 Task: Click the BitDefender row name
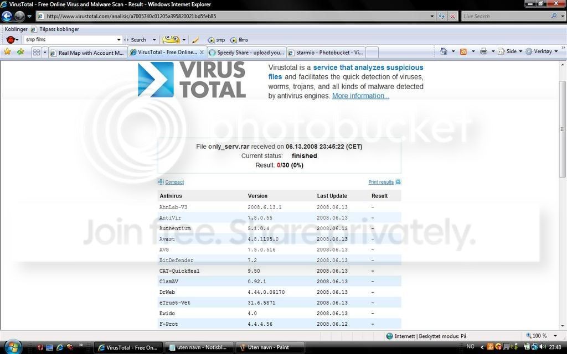[x=176, y=260]
